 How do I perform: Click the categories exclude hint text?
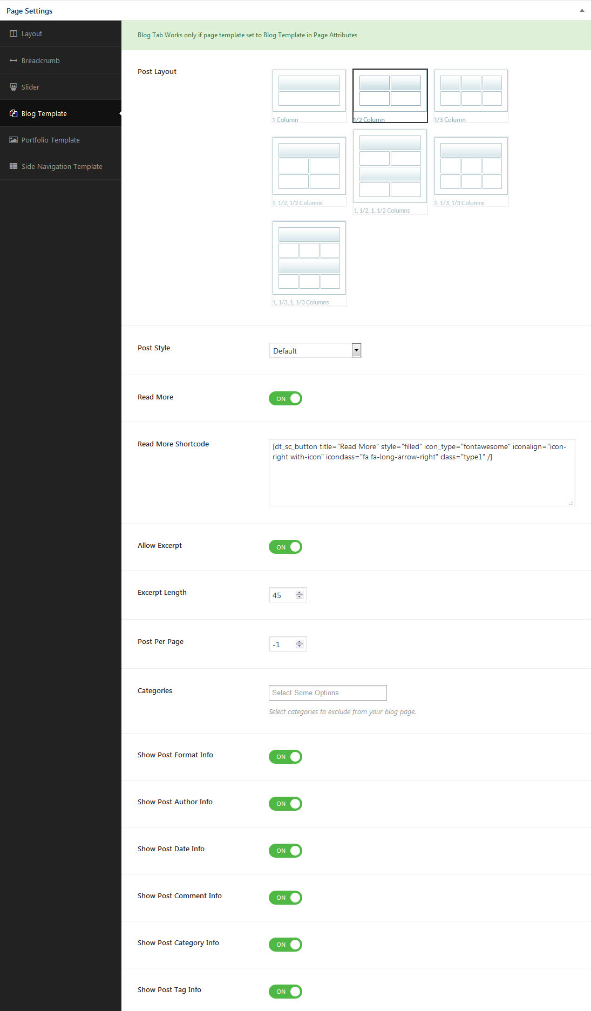(x=342, y=711)
